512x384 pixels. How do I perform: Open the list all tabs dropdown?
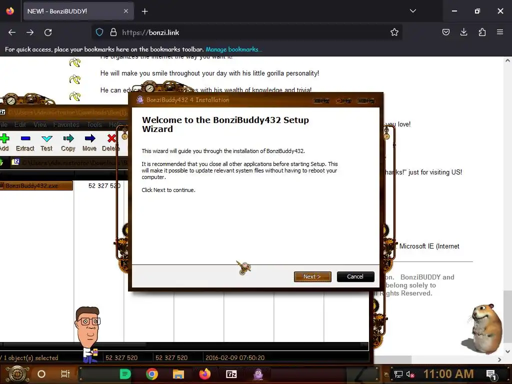[413, 11]
